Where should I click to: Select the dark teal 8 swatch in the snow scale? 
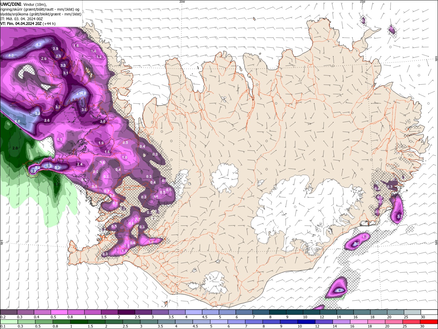278,312
